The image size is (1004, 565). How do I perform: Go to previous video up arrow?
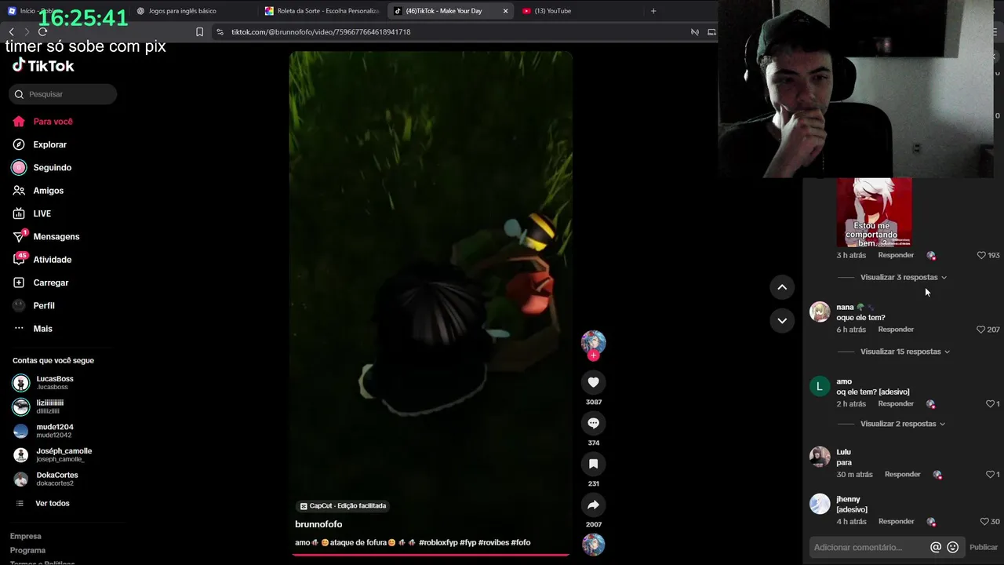pos(782,287)
